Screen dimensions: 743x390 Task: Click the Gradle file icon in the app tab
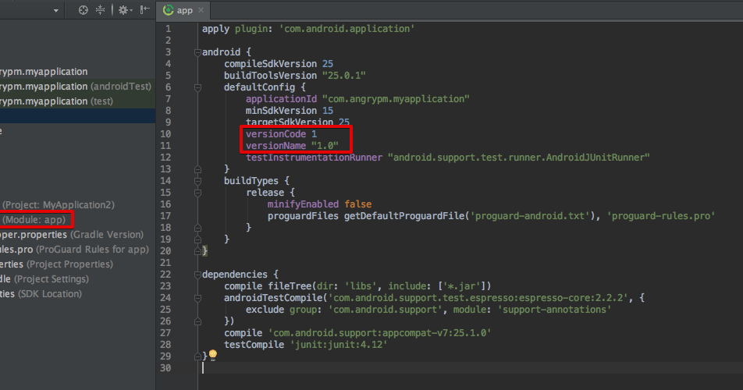169,10
